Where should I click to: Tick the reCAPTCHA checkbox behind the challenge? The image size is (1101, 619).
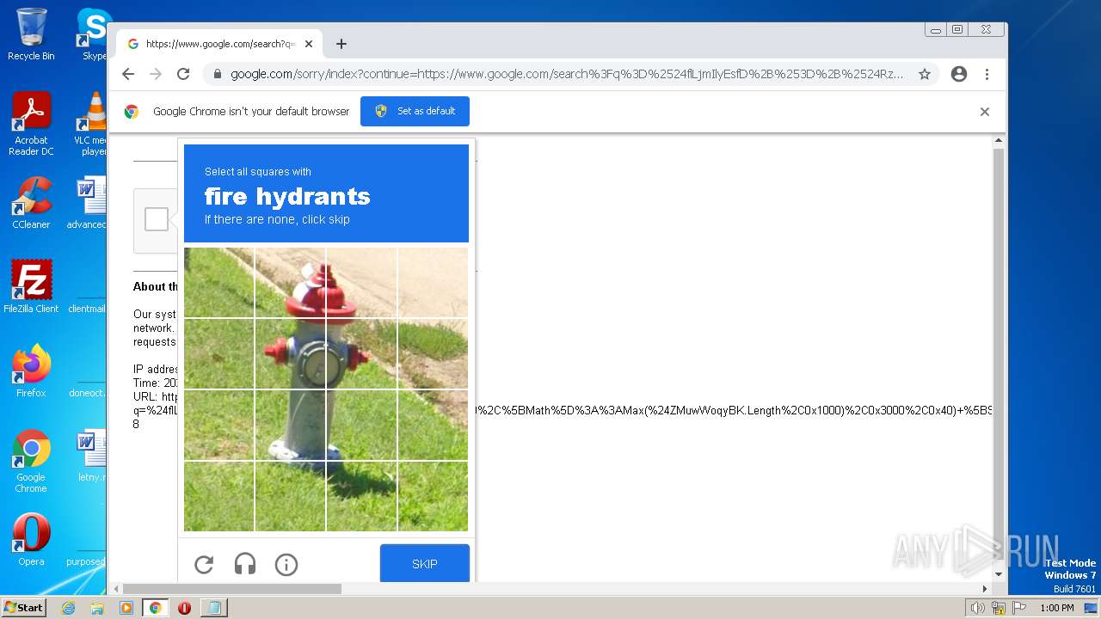click(x=157, y=219)
